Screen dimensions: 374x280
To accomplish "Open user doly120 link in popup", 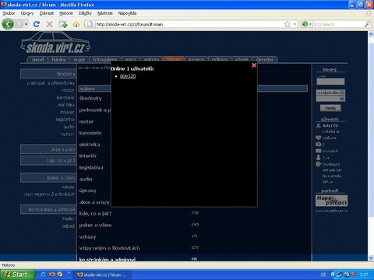I will [x=128, y=76].
